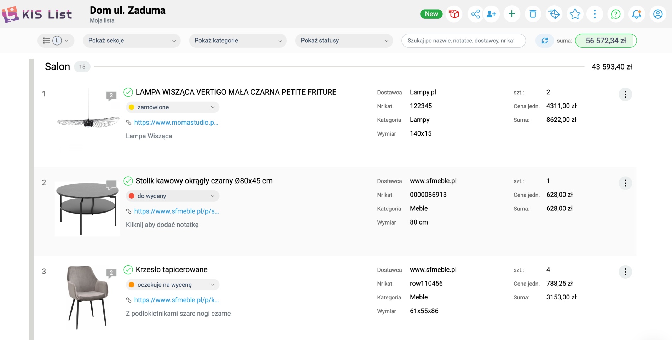Viewport: 672px width, 340px height.
Task: Open the help chat question icon
Action: (x=616, y=14)
